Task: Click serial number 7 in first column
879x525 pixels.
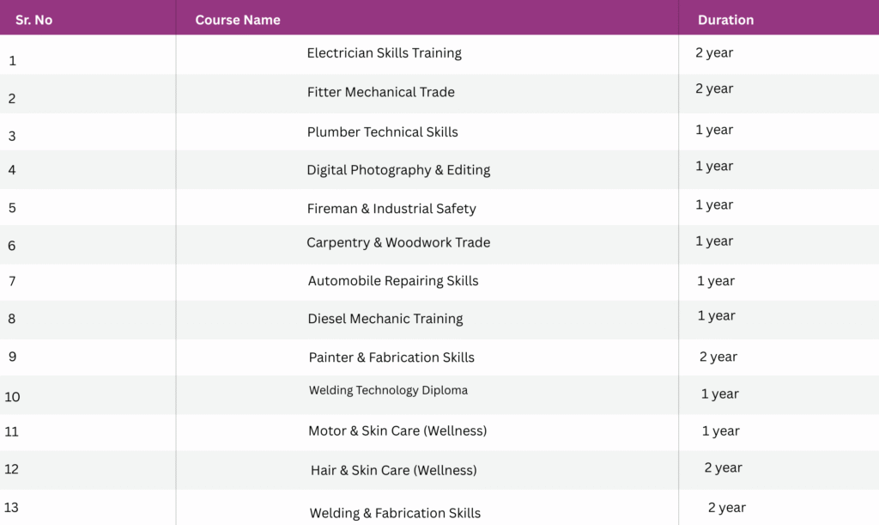Action: [x=12, y=281]
